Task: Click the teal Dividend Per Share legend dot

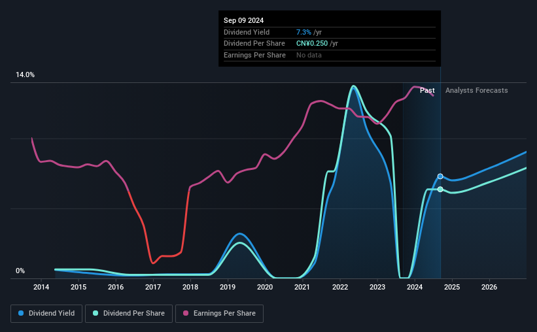Action: [x=95, y=313]
